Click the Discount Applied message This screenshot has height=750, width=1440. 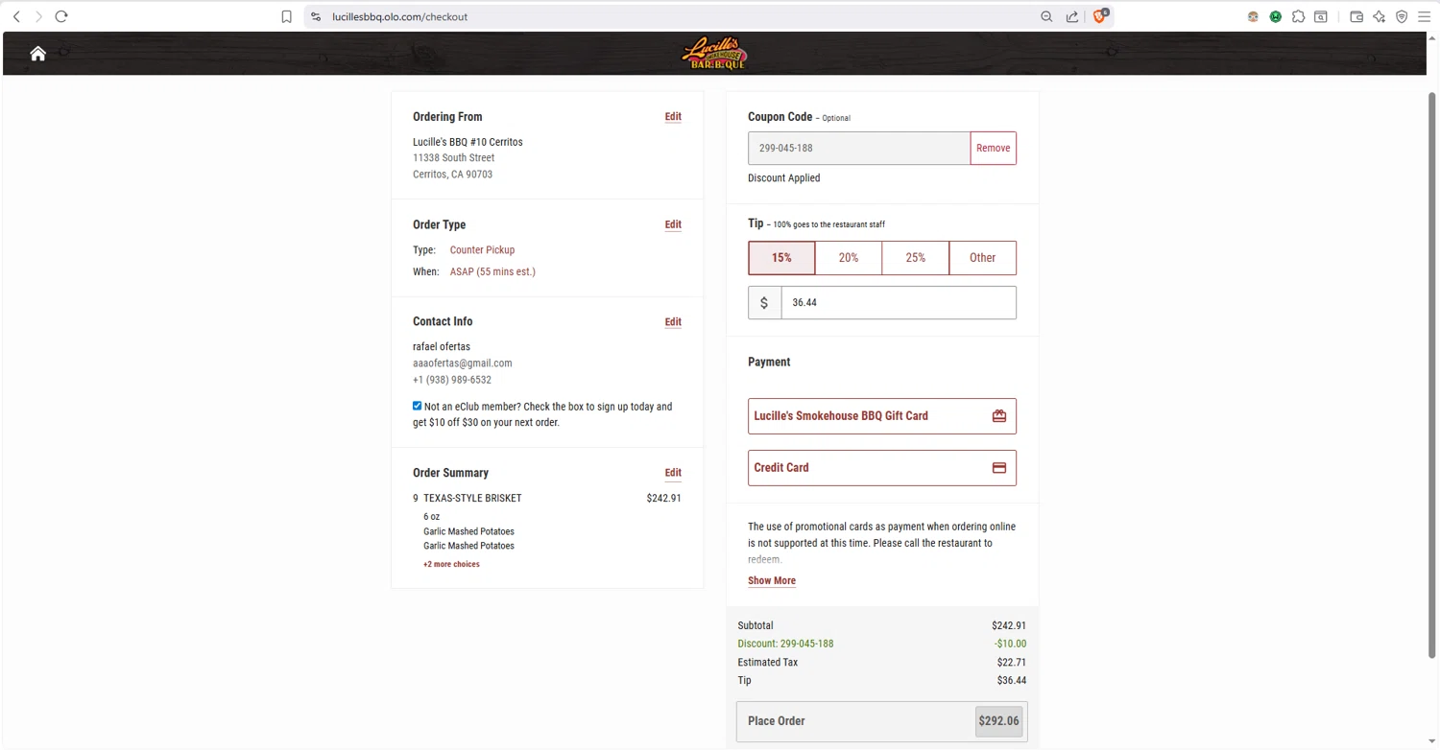point(783,178)
